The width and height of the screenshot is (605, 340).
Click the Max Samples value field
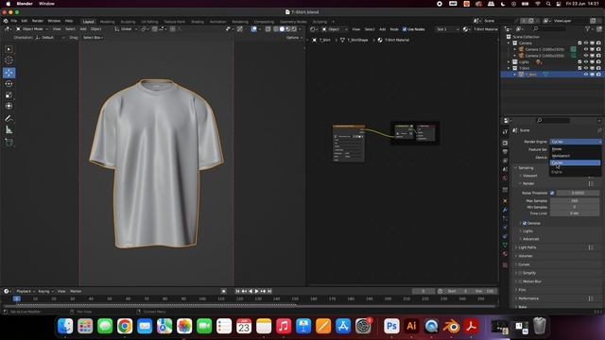(x=575, y=201)
